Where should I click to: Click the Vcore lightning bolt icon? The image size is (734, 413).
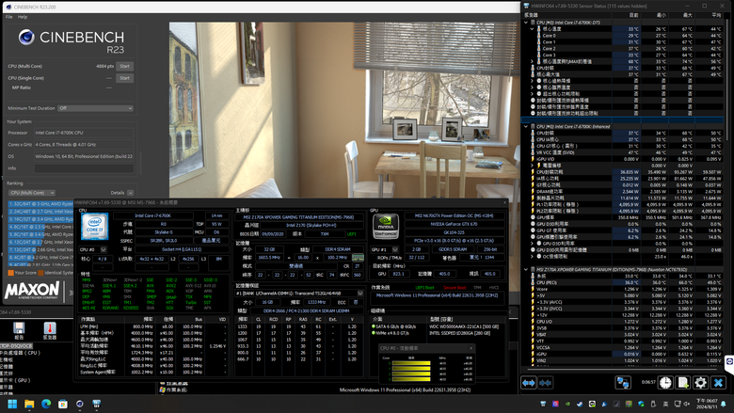[534, 289]
